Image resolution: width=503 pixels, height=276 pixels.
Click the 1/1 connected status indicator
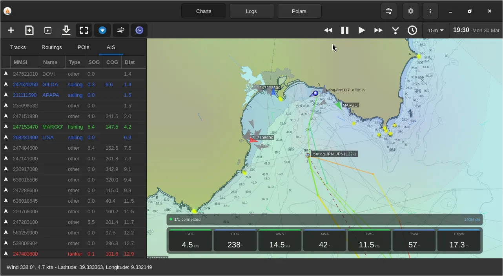[x=185, y=220]
